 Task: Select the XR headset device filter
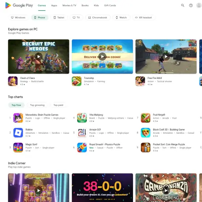[144, 17]
